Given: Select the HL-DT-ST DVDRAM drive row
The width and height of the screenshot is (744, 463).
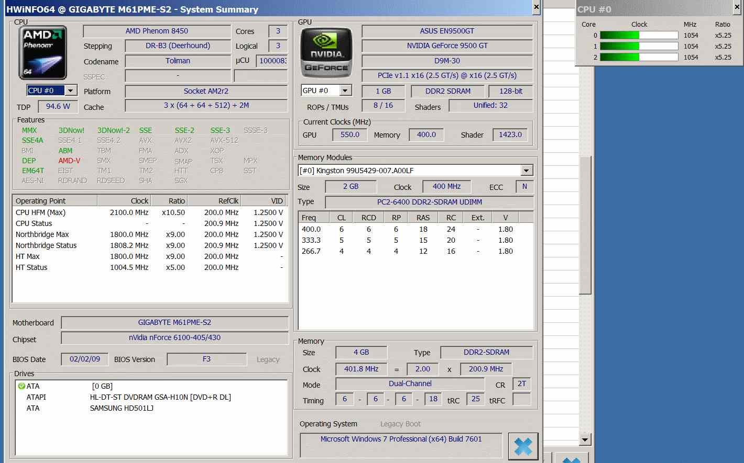Looking at the screenshot, I should point(151,397).
